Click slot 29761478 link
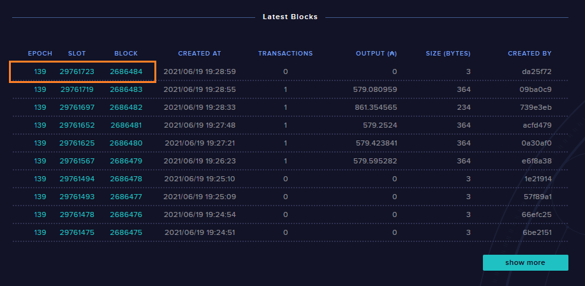 coord(77,214)
